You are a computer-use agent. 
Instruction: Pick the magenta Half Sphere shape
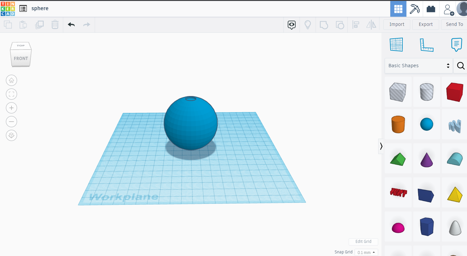[x=398, y=227]
